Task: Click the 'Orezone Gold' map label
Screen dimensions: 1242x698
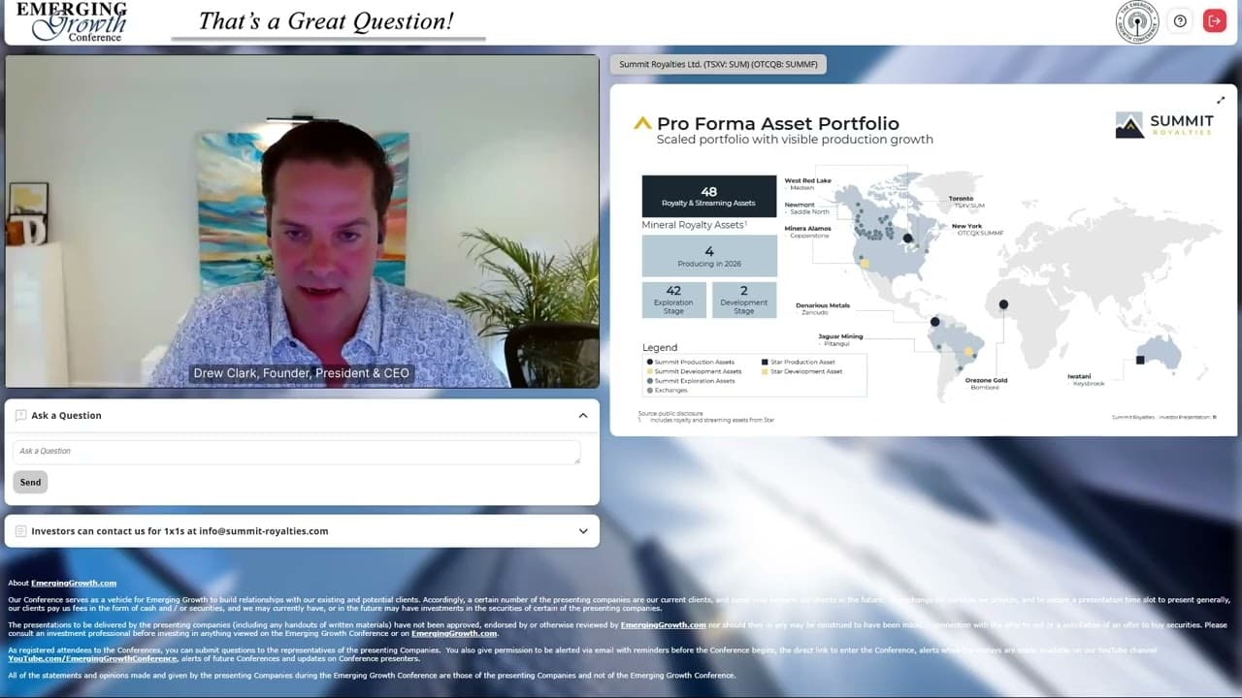Action: [x=986, y=380]
